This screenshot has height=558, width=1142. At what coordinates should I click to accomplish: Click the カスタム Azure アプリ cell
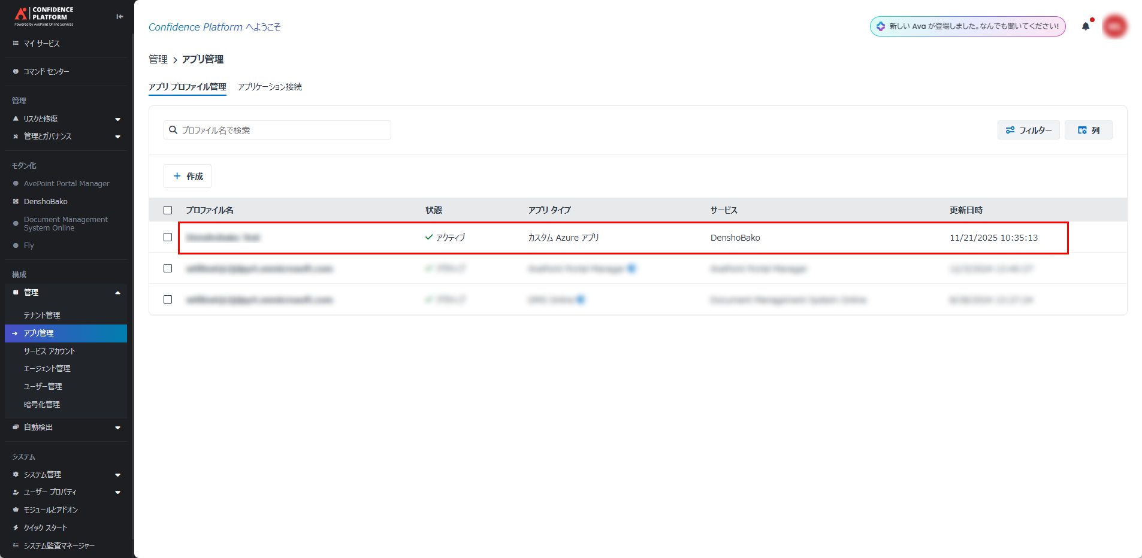pos(563,238)
